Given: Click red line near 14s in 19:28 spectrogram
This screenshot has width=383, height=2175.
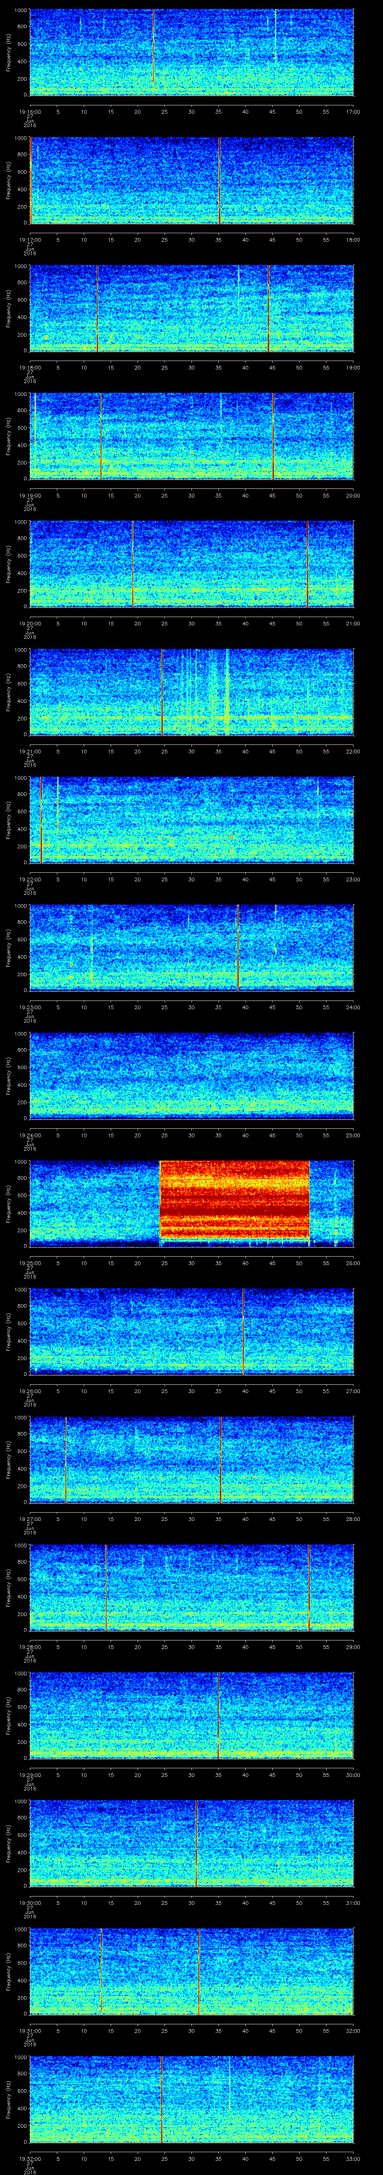Looking at the screenshot, I should [x=107, y=1586].
